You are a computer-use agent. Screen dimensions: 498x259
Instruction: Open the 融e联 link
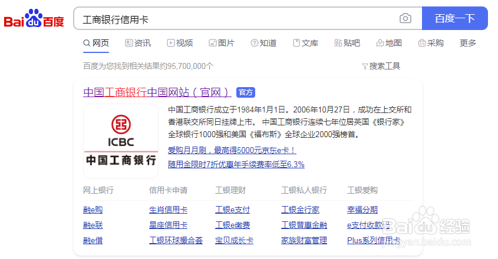(93, 225)
